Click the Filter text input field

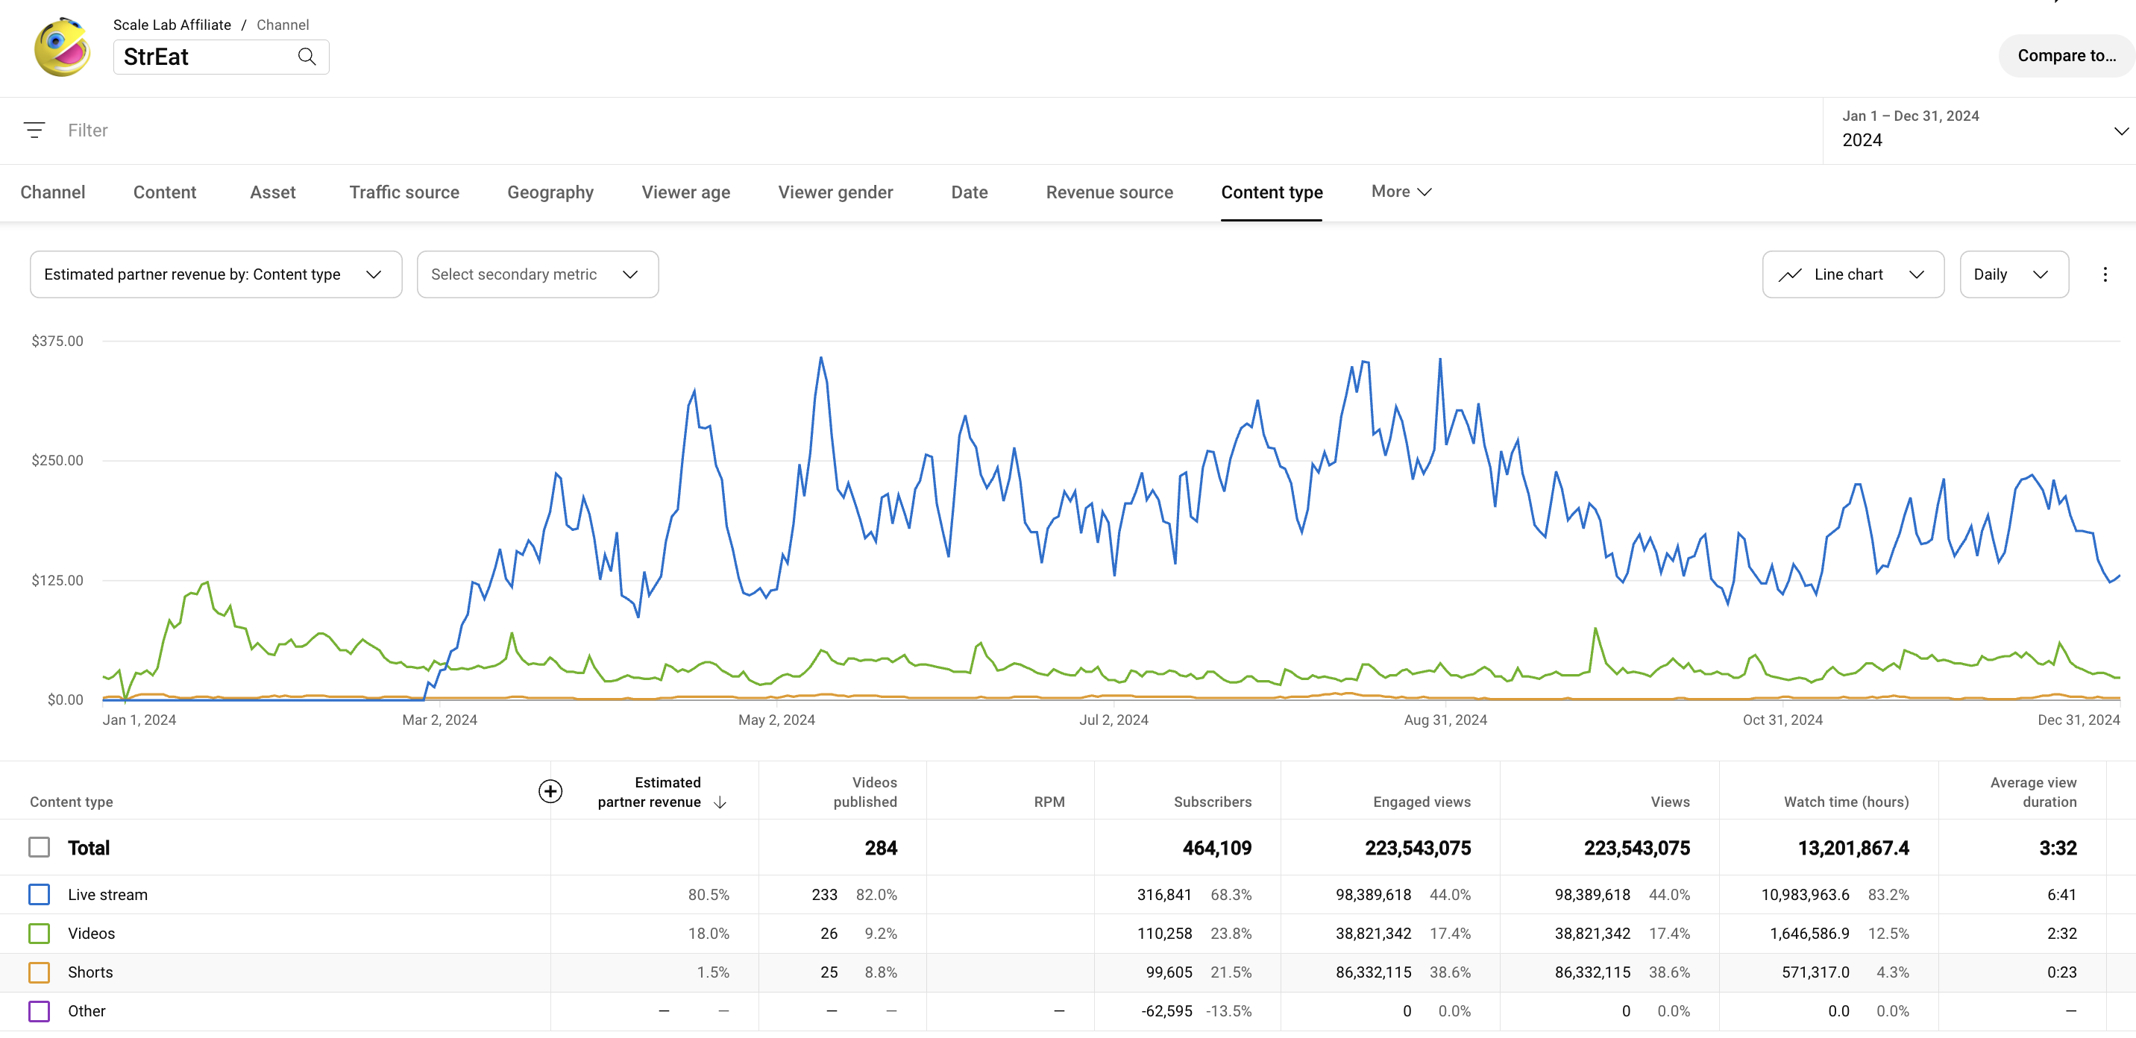[497, 130]
